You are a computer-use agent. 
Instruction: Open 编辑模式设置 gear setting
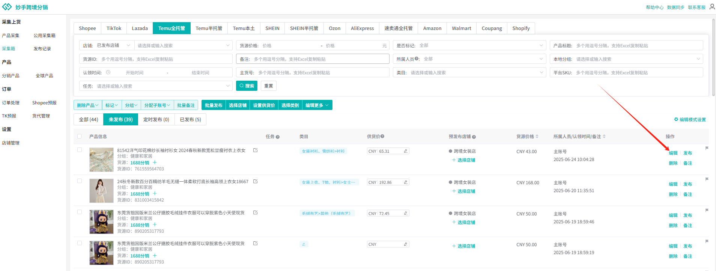tap(690, 119)
